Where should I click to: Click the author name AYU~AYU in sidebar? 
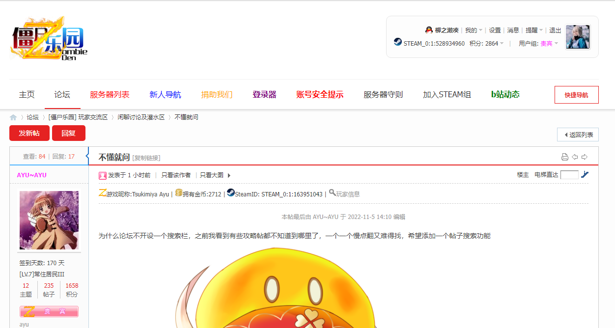point(31,175)
